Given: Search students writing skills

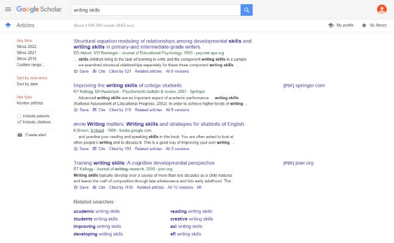Looking at the screenshot, I should click(x=96, y=219).
